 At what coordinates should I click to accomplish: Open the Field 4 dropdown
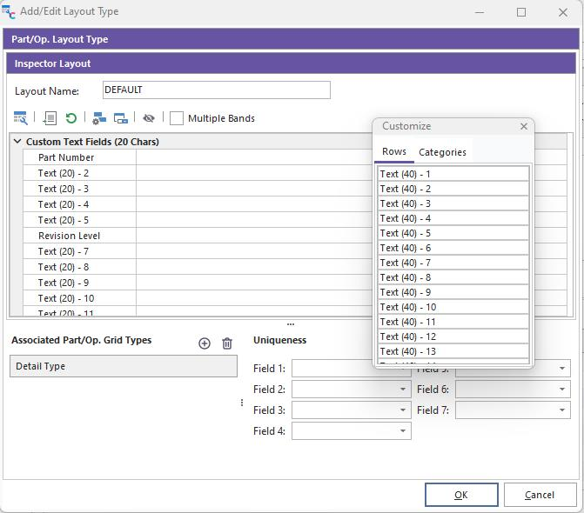coord(403,431)
